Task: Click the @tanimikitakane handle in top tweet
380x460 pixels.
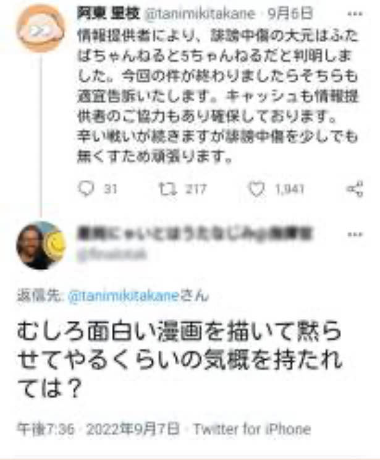Action: tap(200, 14)
